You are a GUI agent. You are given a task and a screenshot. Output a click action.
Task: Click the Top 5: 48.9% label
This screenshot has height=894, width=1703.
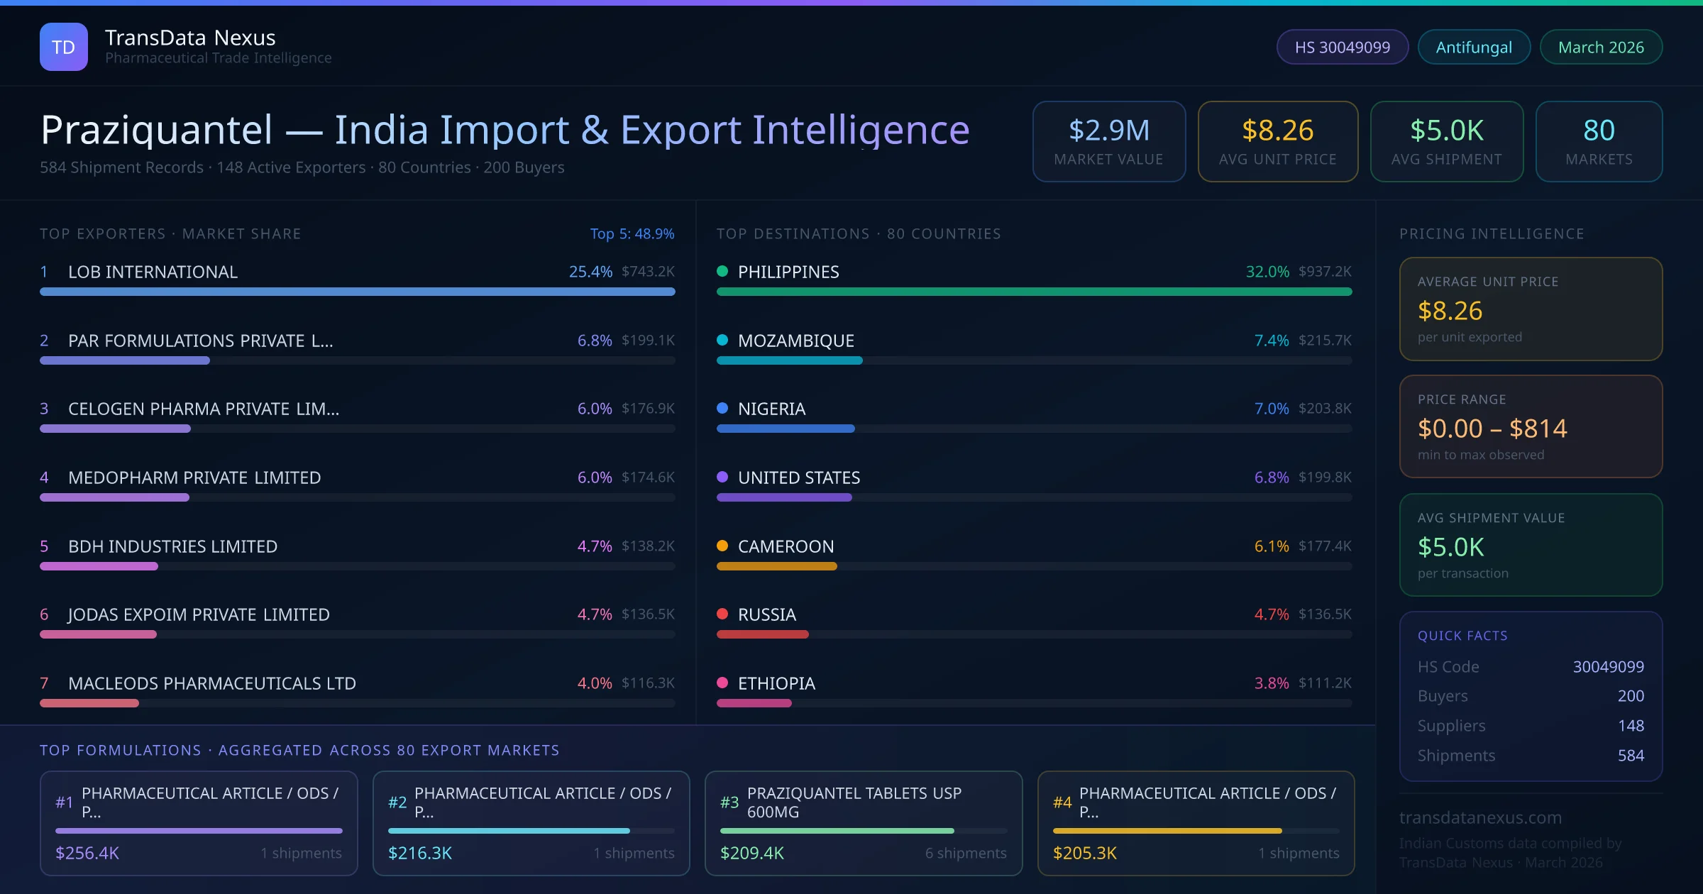click(632, 233)
